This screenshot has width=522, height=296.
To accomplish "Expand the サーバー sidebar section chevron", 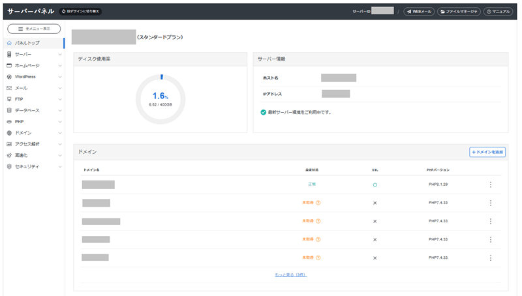I will coord(60,54).
